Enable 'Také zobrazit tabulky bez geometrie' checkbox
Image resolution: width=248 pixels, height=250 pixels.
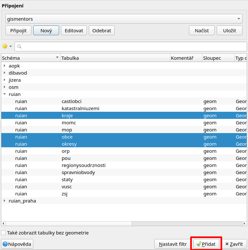point(3,233)
